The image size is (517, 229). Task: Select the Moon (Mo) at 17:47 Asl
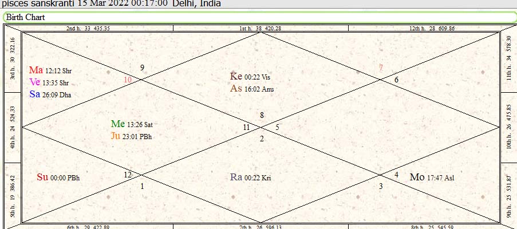point(432,177)
